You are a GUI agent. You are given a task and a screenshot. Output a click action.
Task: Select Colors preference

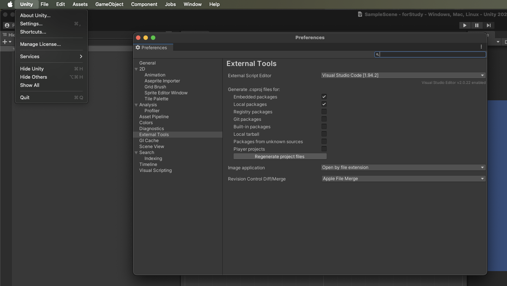pos(146,123)
